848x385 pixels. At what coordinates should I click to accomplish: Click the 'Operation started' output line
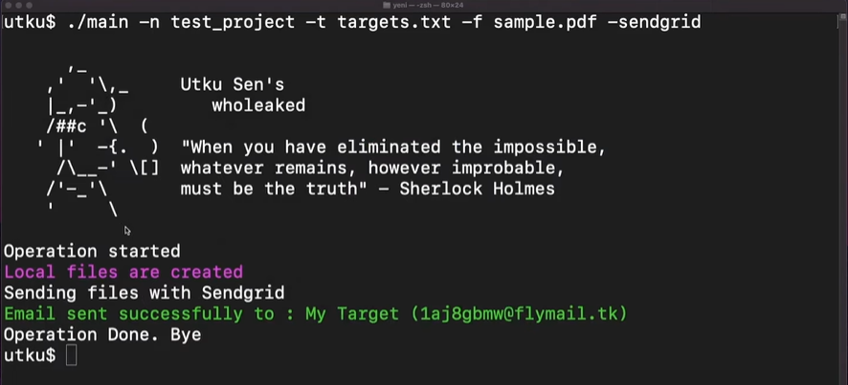click(92, 251)
